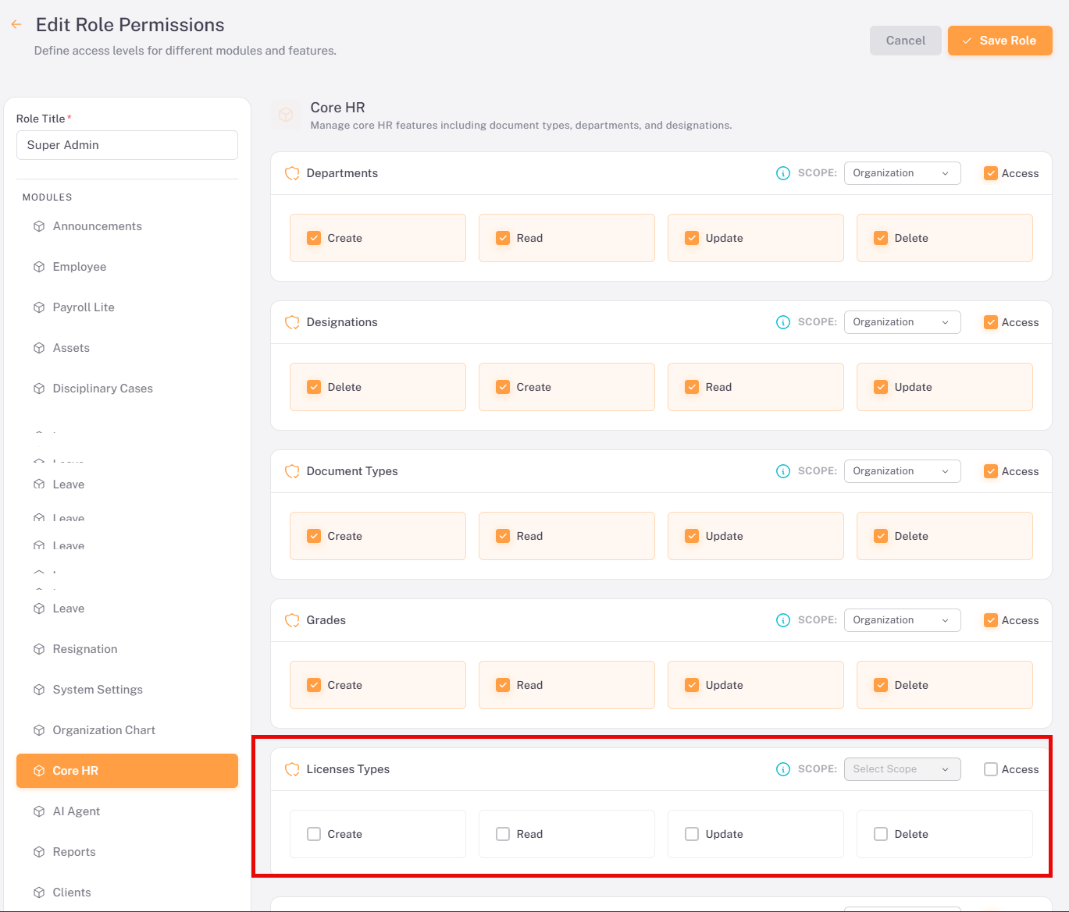
Task: Uncheck Delete permission under Designations
Action: (x=314, y=387)
